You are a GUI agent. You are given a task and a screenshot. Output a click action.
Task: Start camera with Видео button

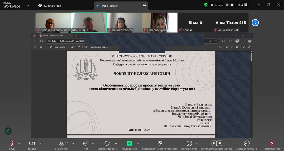coord(32,145)
